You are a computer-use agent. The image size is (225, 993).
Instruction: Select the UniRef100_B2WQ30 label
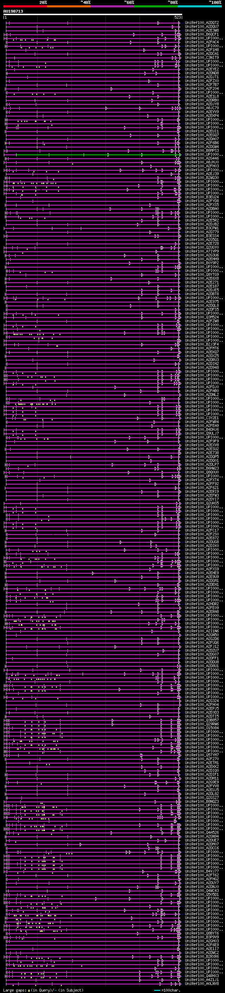(x=201, y=178)
